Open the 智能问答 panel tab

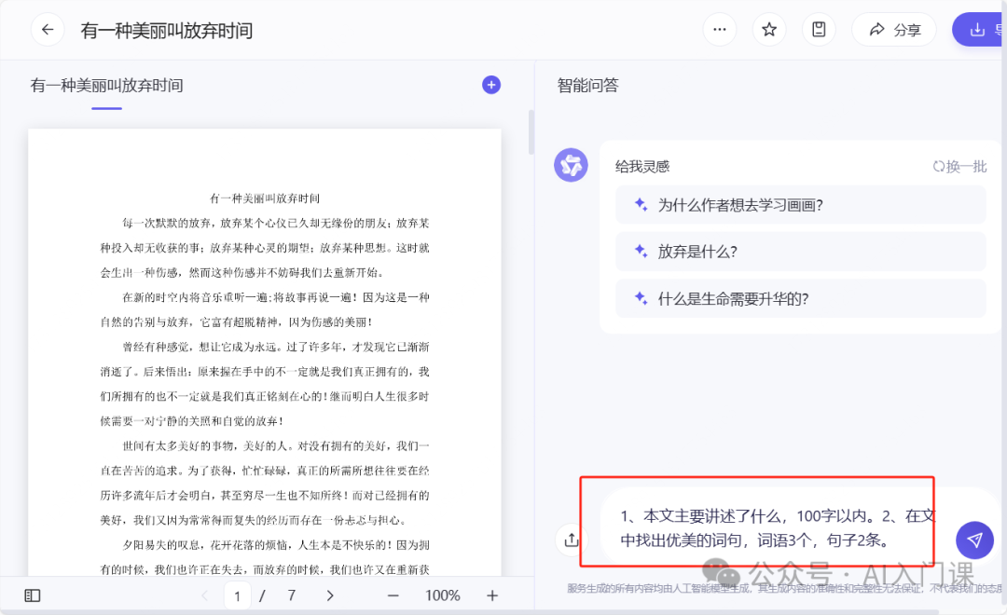point(587,86)
